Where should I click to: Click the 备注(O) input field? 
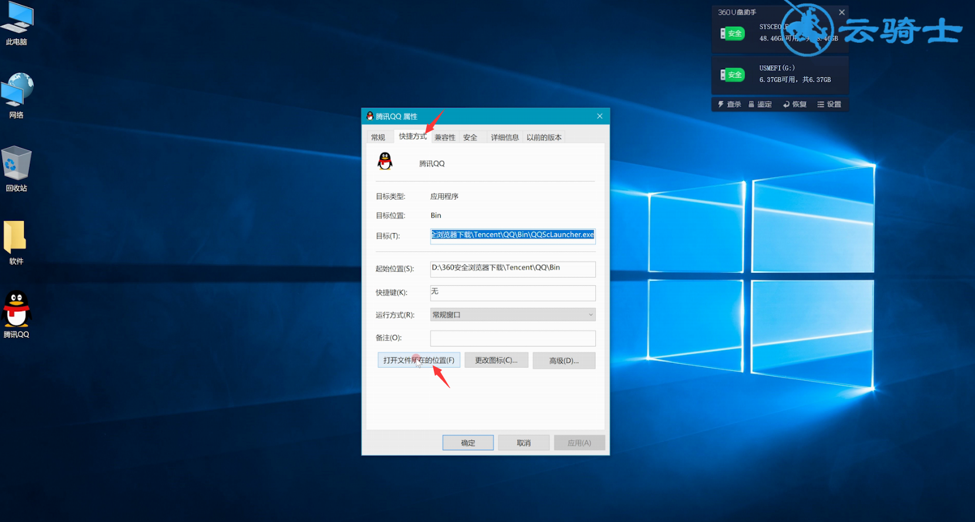point(512,338)
